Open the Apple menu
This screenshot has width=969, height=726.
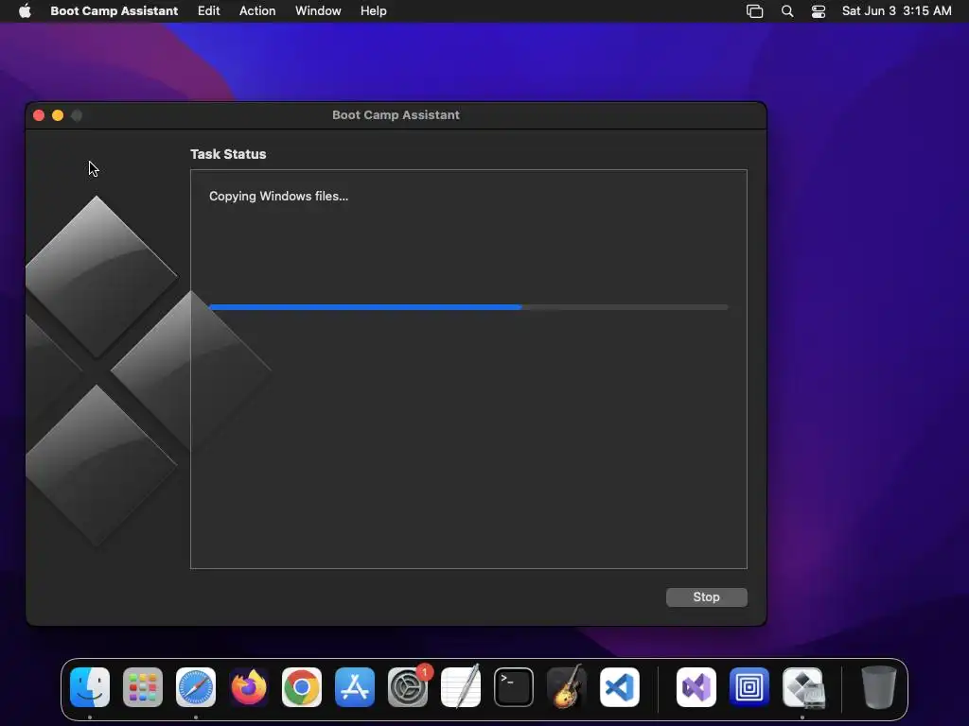25,11
